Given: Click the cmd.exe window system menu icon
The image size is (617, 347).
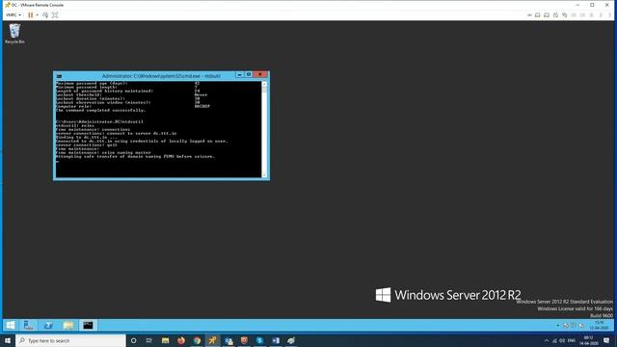Looking at the screenshot, I should click(59, 76).
